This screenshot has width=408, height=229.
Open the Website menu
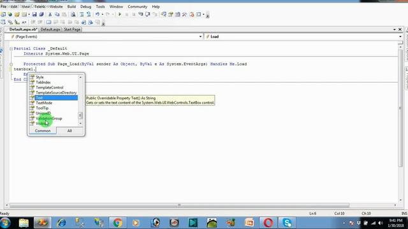point(55,6)
